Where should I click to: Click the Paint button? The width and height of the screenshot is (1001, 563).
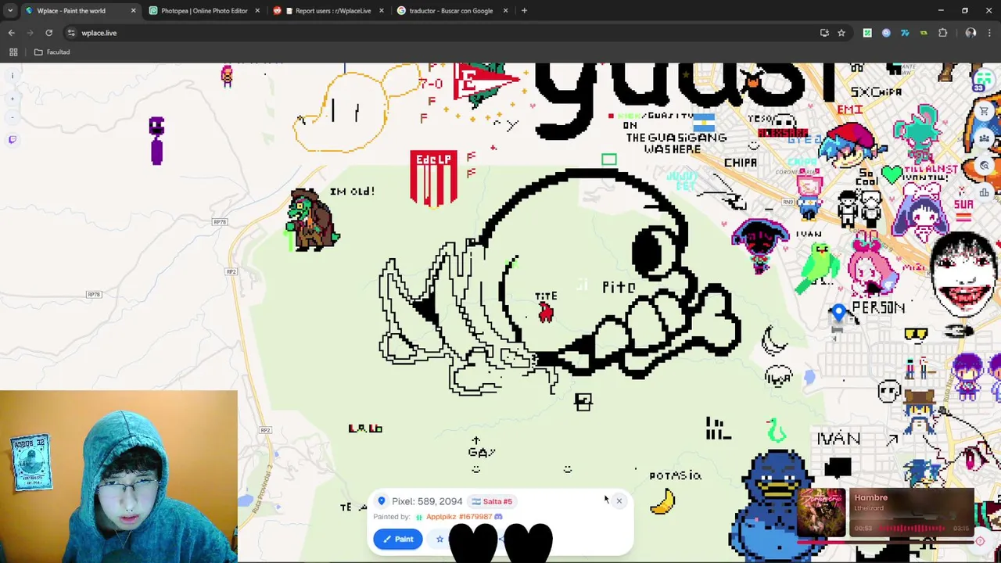coord(397,539)
